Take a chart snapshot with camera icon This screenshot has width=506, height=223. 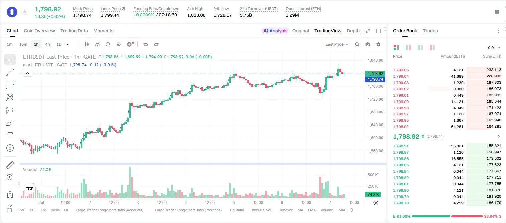pos(368,44)
